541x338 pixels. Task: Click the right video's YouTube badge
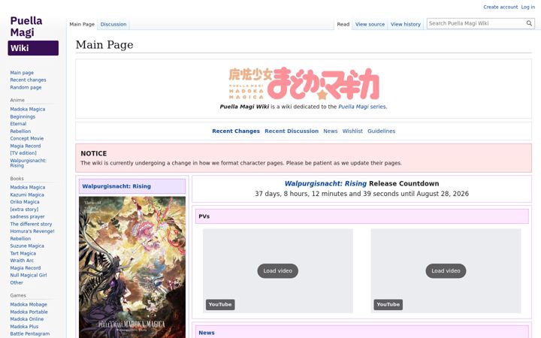point(388,304)
